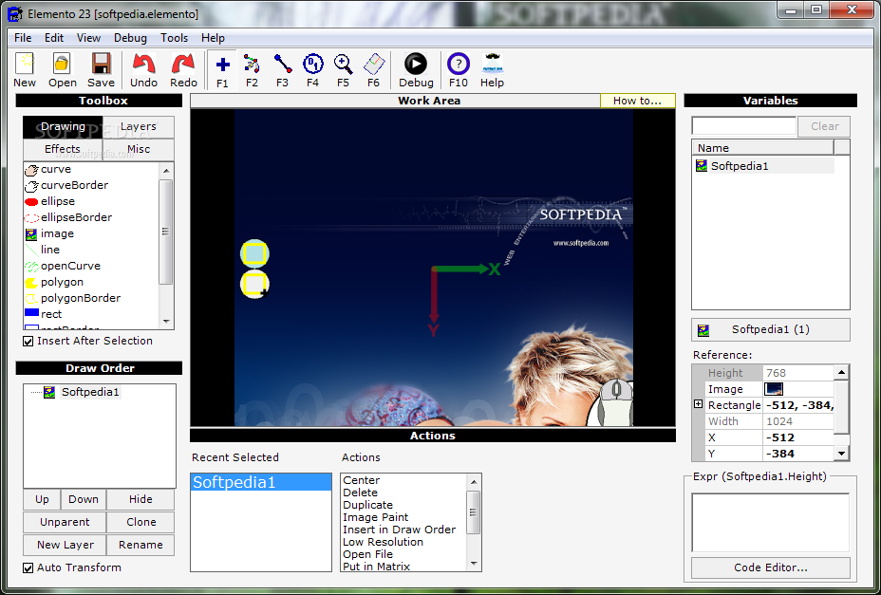Open the View menu
The height and width of the screenshot is (595, 881).
tap(89, 38)
